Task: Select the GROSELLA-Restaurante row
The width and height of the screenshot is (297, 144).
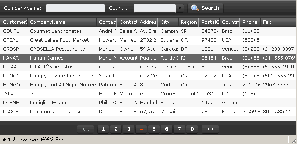Action: point(148,49)
